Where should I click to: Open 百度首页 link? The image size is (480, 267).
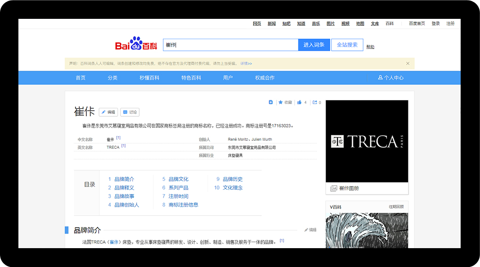click(x=417, y=24)
